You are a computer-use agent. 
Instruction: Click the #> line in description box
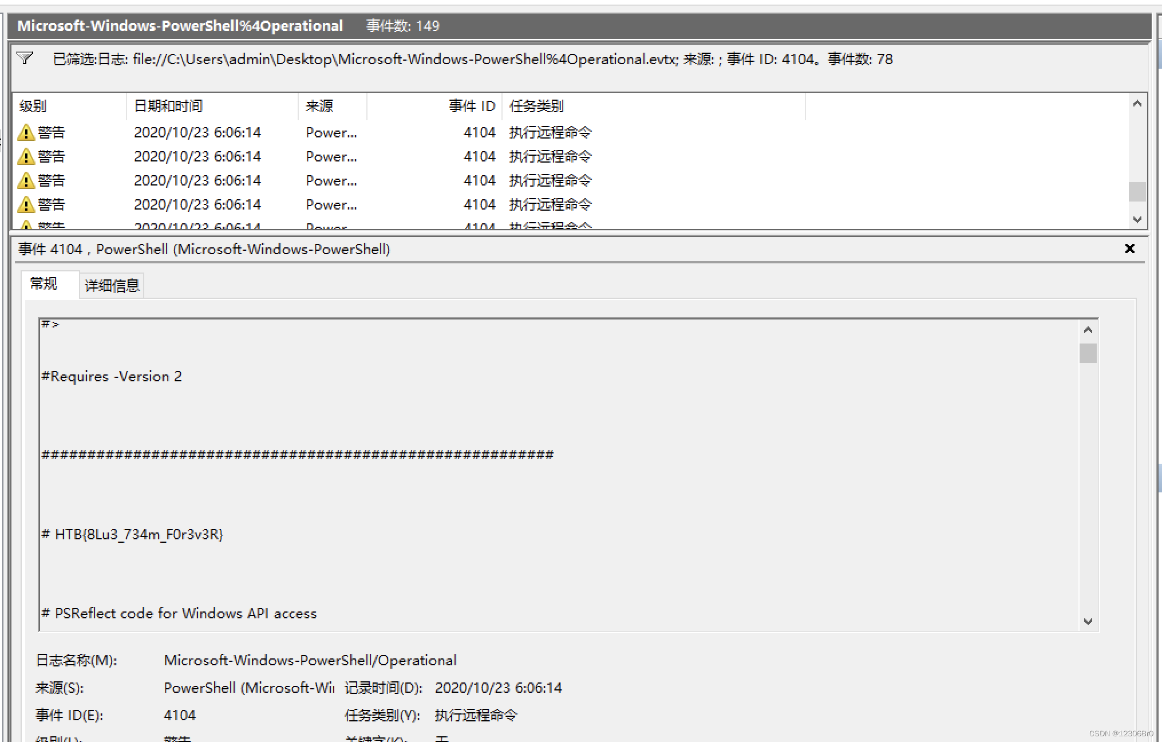pyautogui.click(x=50, y=324)
